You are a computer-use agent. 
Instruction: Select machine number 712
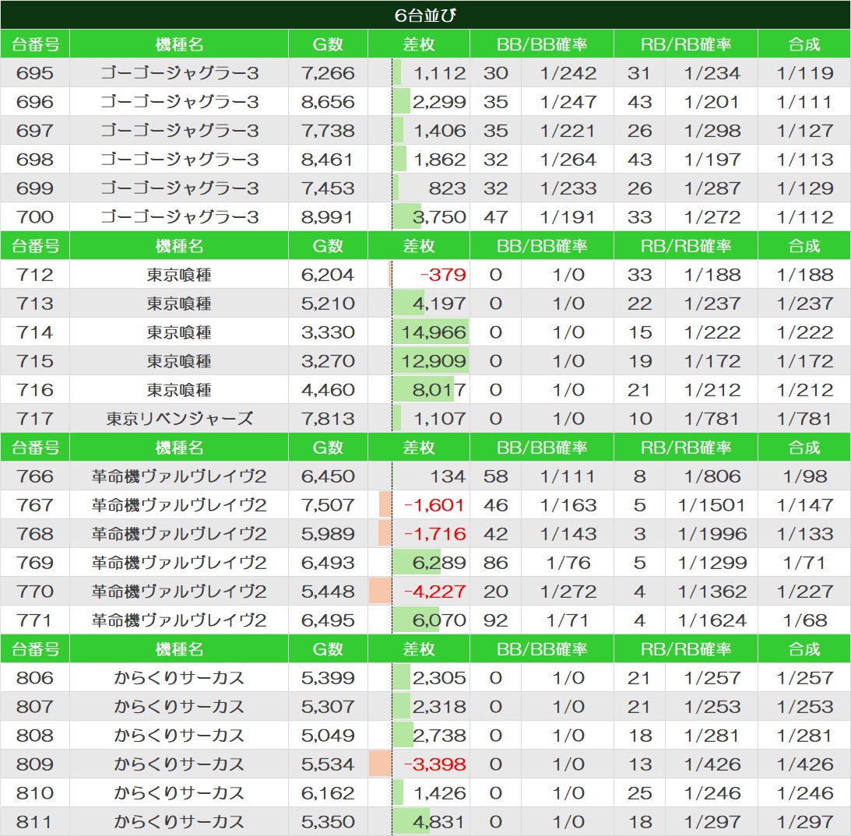(35, 274)
